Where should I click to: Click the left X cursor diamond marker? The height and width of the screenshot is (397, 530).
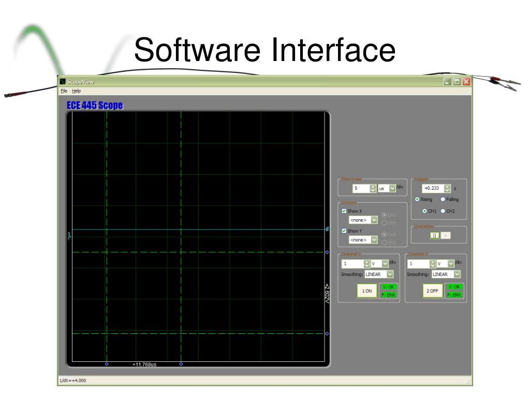107,364
